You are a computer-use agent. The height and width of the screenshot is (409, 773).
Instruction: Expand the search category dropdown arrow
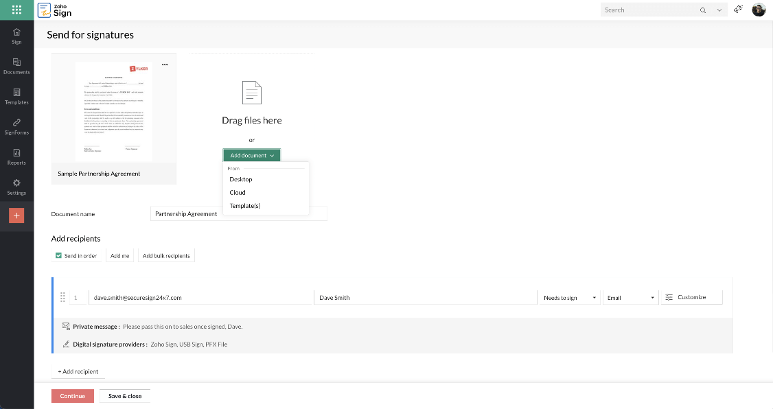[718, 10]
